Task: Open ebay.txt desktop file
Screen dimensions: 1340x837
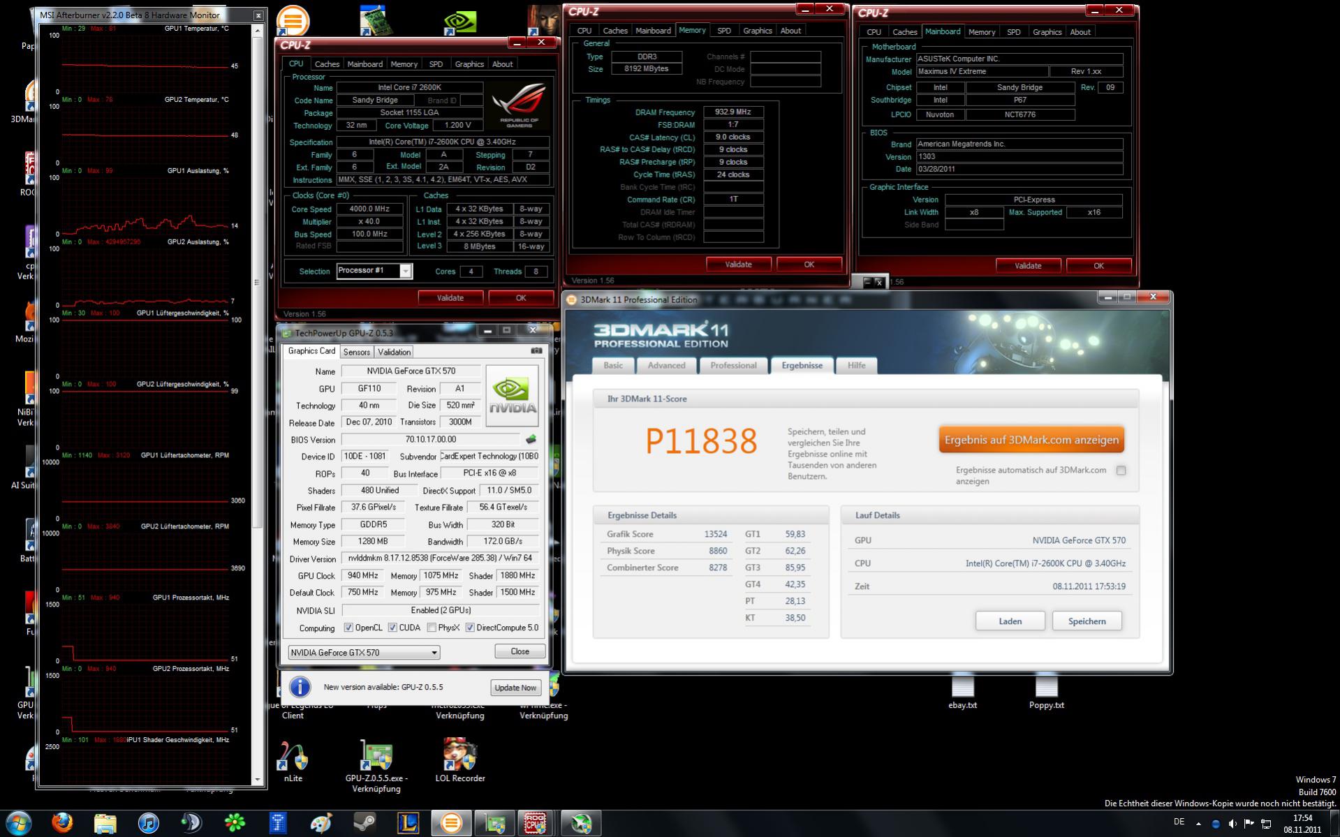Action: [962, 692]
